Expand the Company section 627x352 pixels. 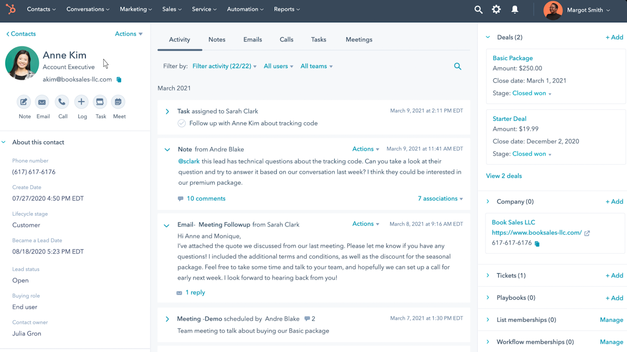pyautogui.click(x=488, y=201)
